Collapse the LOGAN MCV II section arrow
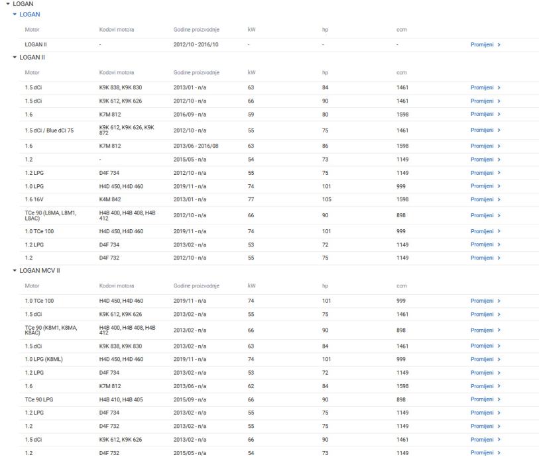Screen dimensions: 539x457 pyautogui.click(x=15, y=271)
